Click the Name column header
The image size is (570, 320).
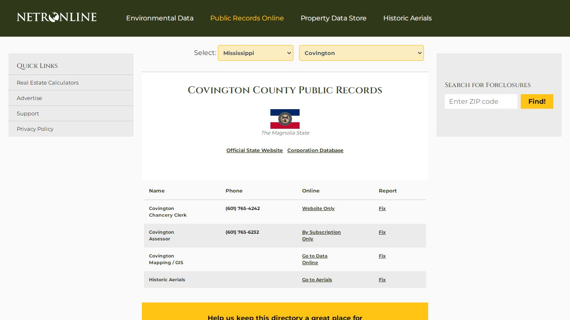(157, 191)
